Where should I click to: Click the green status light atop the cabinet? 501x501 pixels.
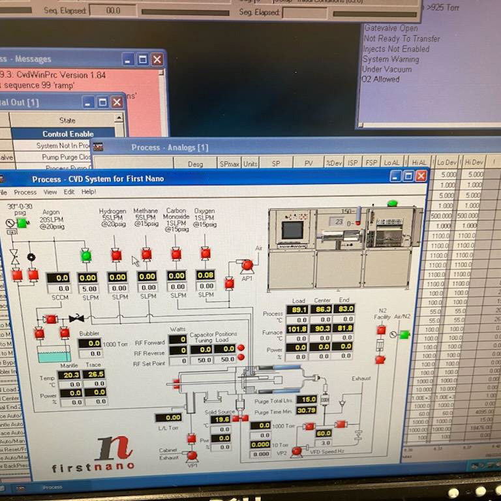pos(392,204)
